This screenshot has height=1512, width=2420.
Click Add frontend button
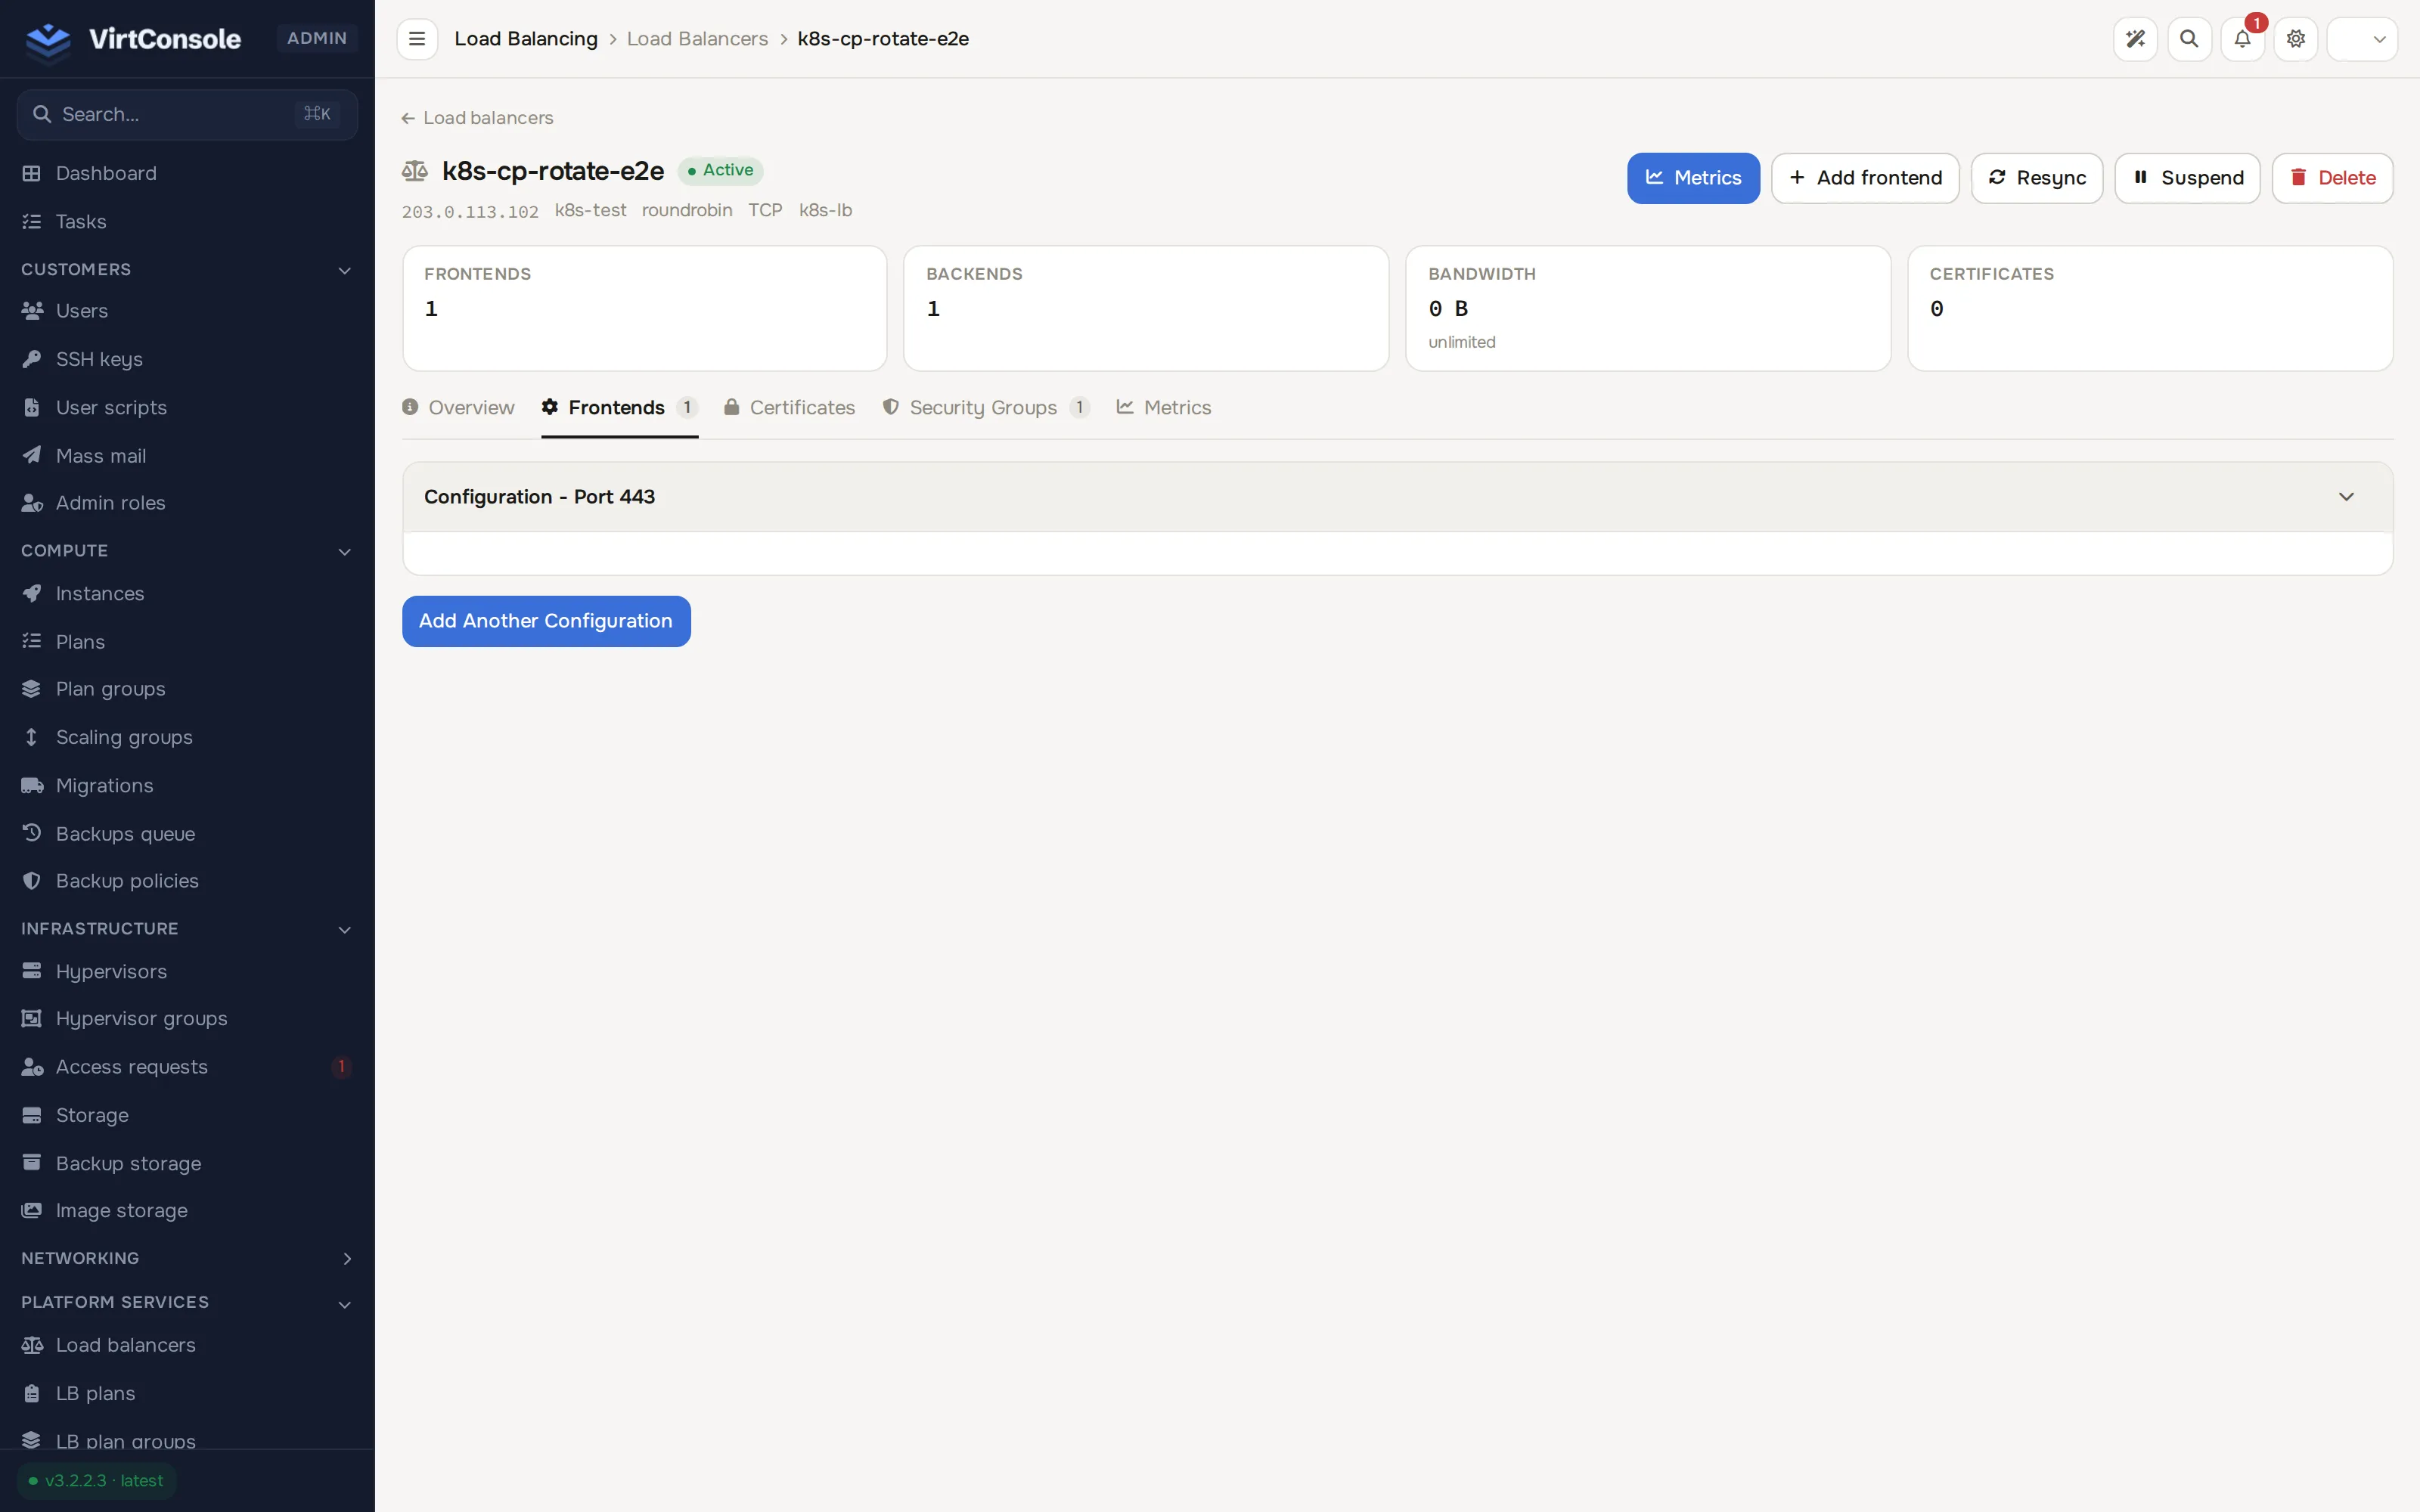click(x=1865, y=178)
